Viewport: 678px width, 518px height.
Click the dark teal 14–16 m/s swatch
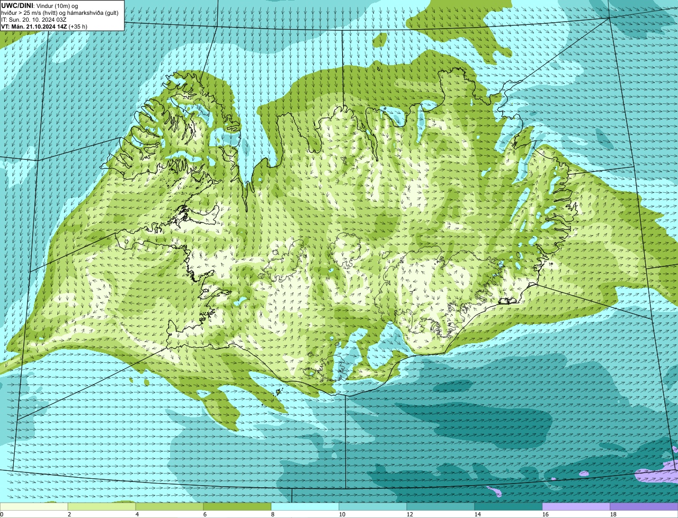[508, 506]
